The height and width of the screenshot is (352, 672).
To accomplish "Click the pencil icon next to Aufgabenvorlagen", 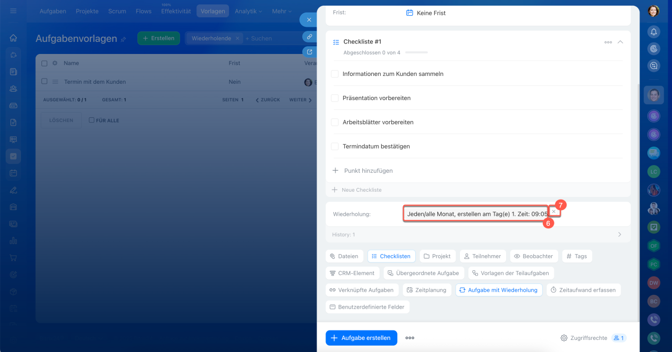I will 123,39.
